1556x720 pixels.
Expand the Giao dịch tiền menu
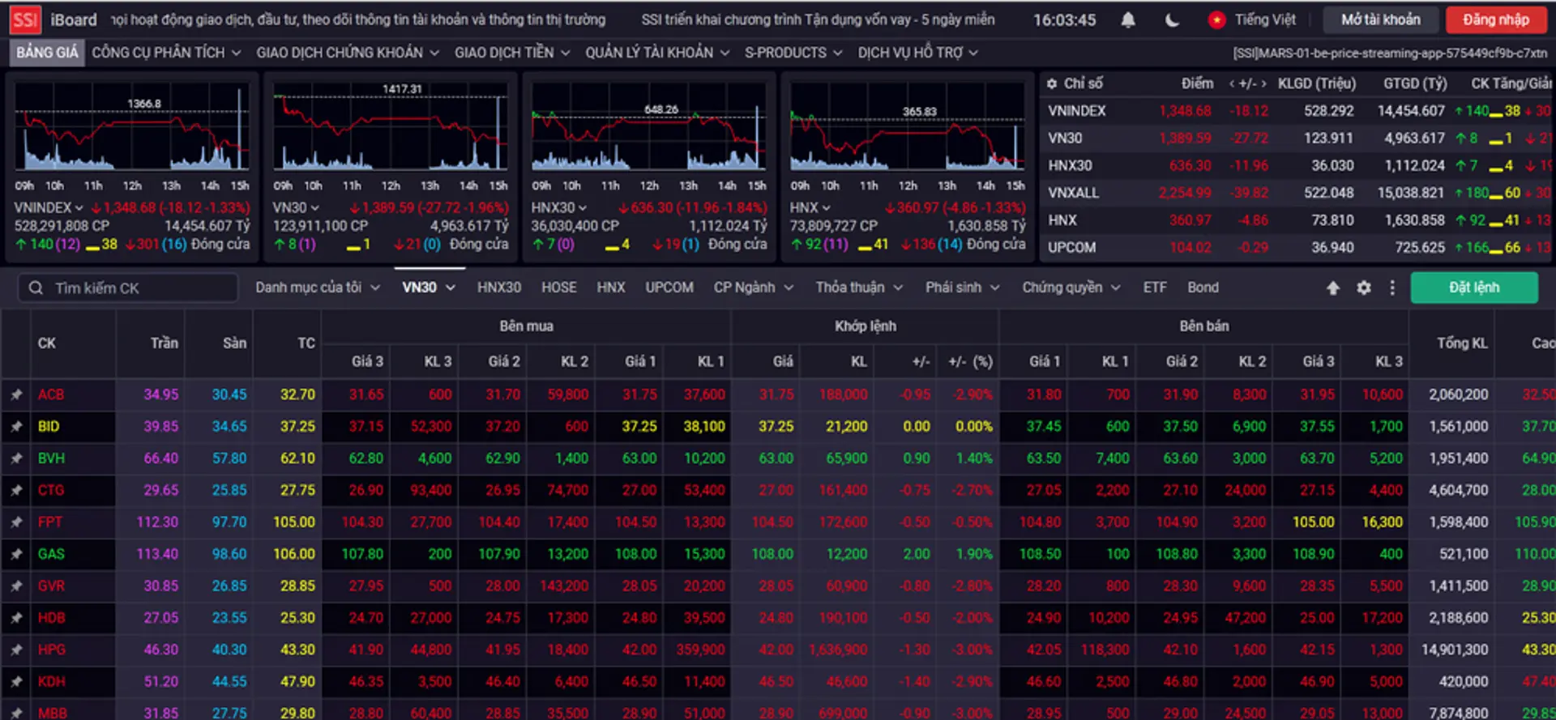[x=512, y=53]
